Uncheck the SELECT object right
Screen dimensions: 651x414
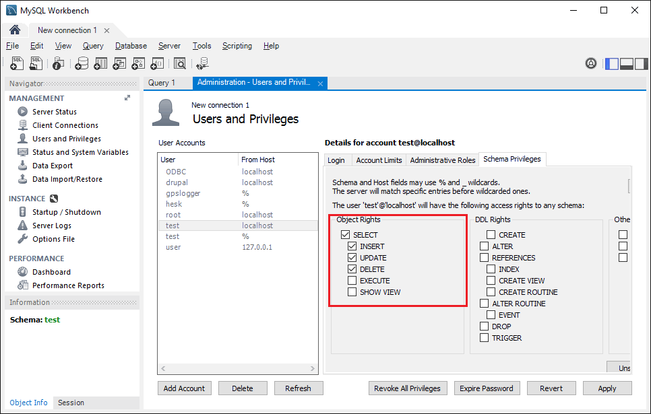[x=346, y=235]
